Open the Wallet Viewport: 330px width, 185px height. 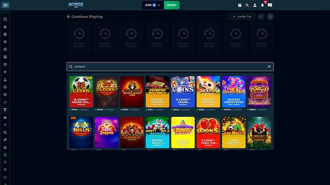tap(172, 5)
